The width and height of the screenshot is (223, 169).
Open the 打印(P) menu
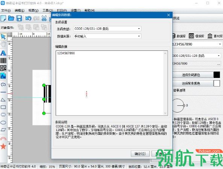(62, 11)
